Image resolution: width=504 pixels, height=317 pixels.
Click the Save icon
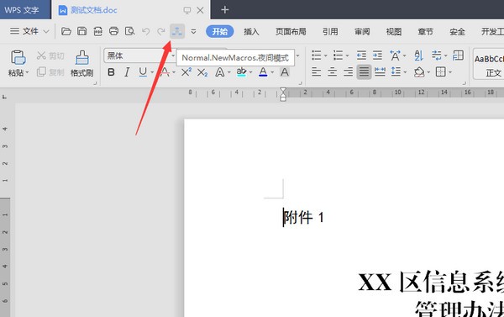[x=82, y=31]
